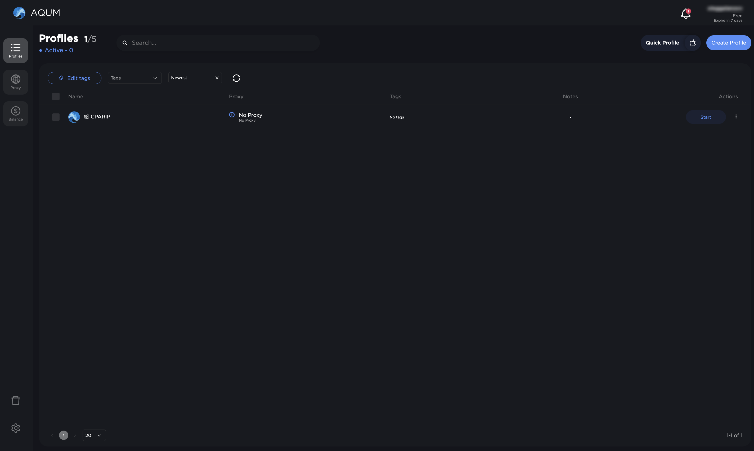Toggle the select-all profiles checkbox

pos(56,96)
